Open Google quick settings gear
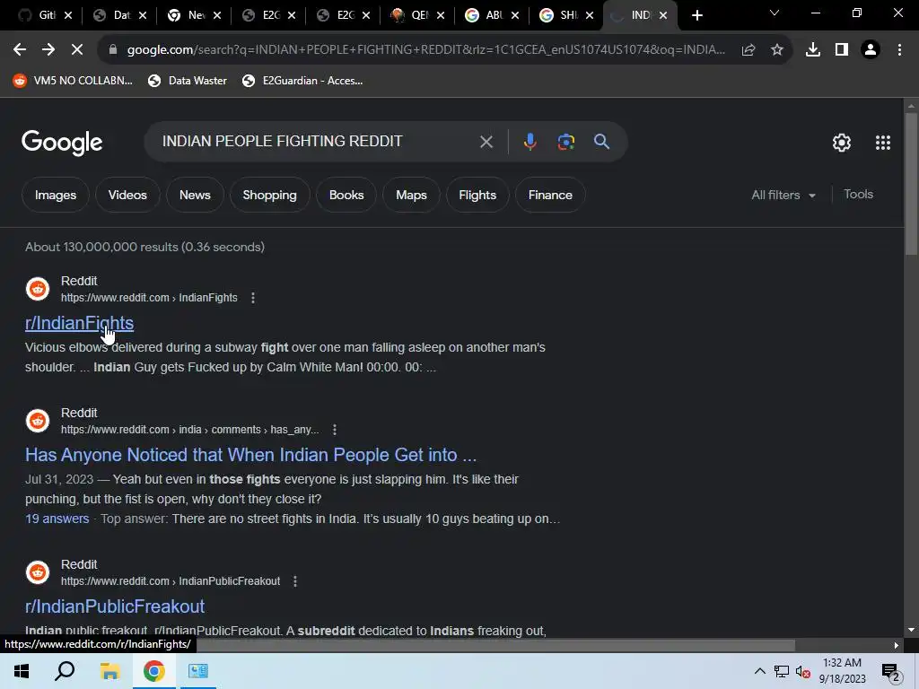 842,143
